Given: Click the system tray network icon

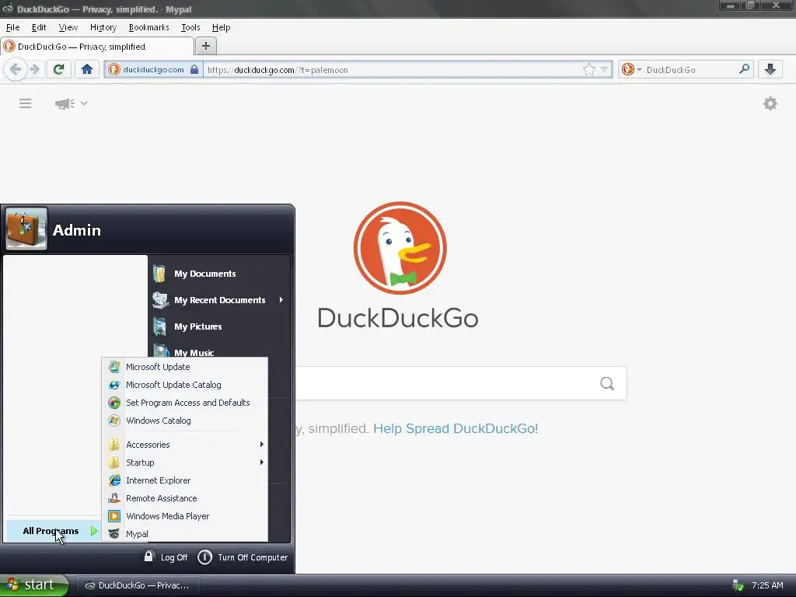Looking at the screenshot, I should [x=738, y=585].
